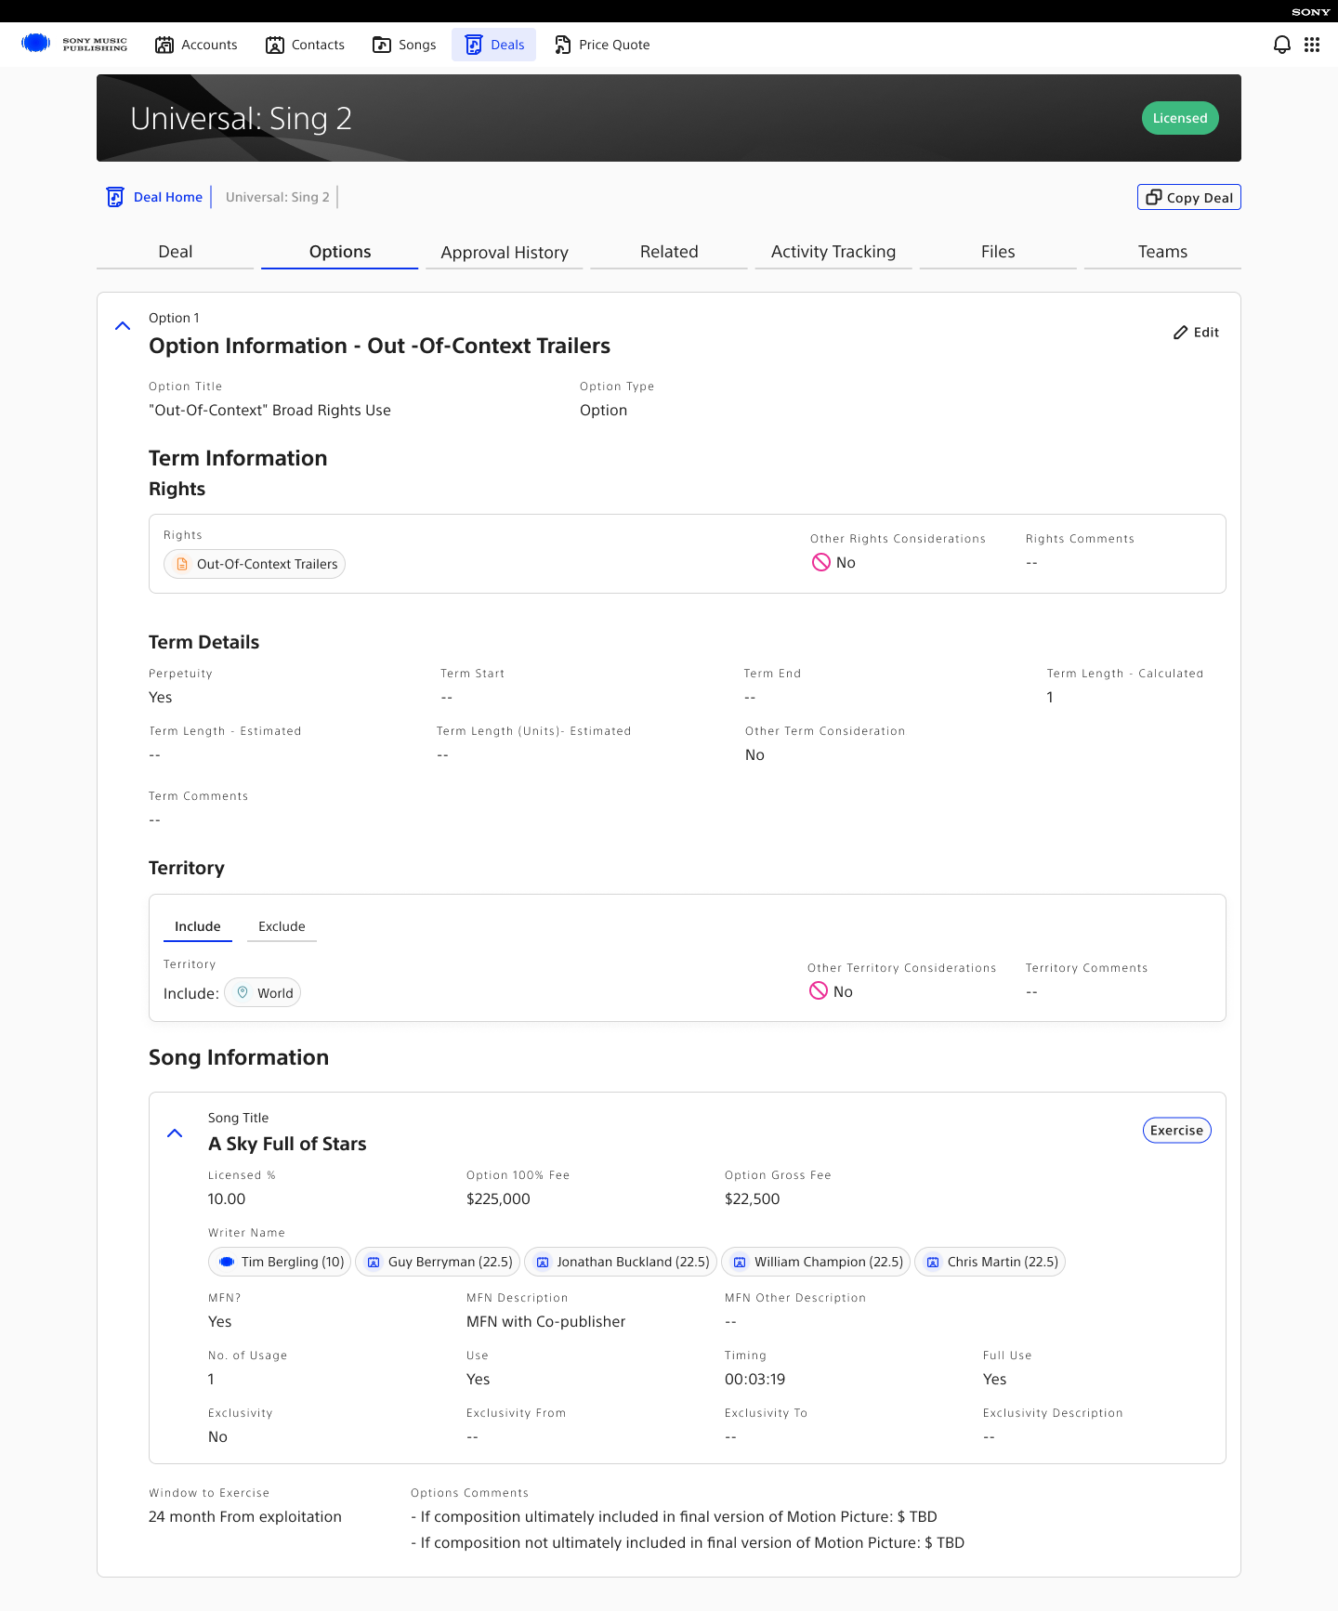Viewport: 1338px width, 1611px height.
Task: Click the William Champion (22.5) writer chip
Action: 816,1262
